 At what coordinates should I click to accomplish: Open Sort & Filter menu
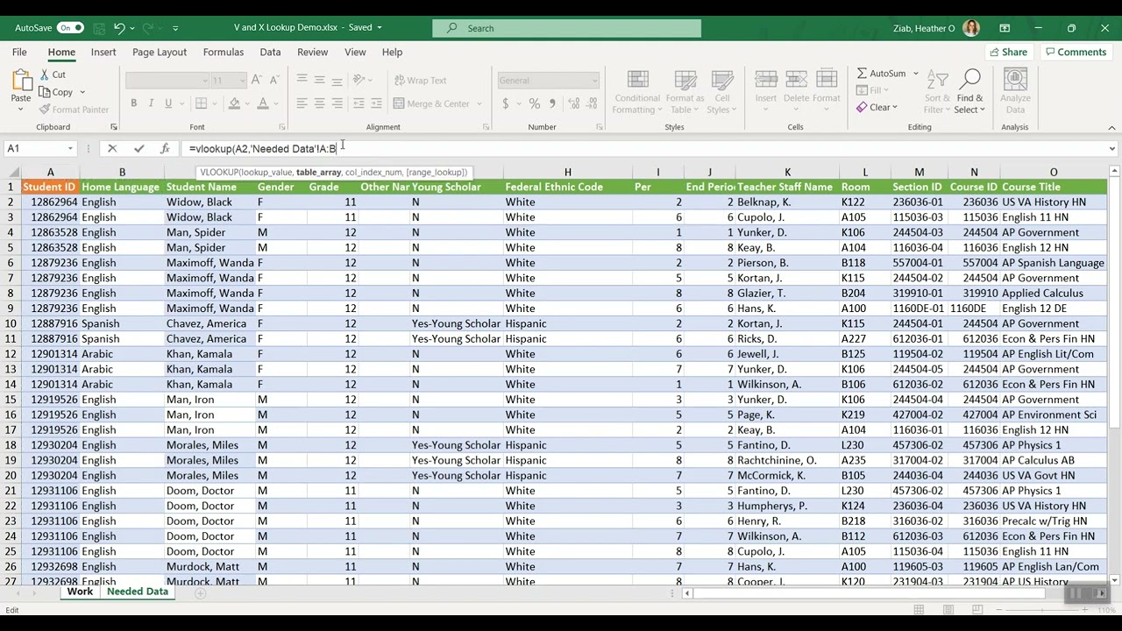[x=937, y=92]
